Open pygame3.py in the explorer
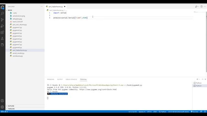Image resolution: width=207 pixels, height=116 pixels. tap(17, 33)
